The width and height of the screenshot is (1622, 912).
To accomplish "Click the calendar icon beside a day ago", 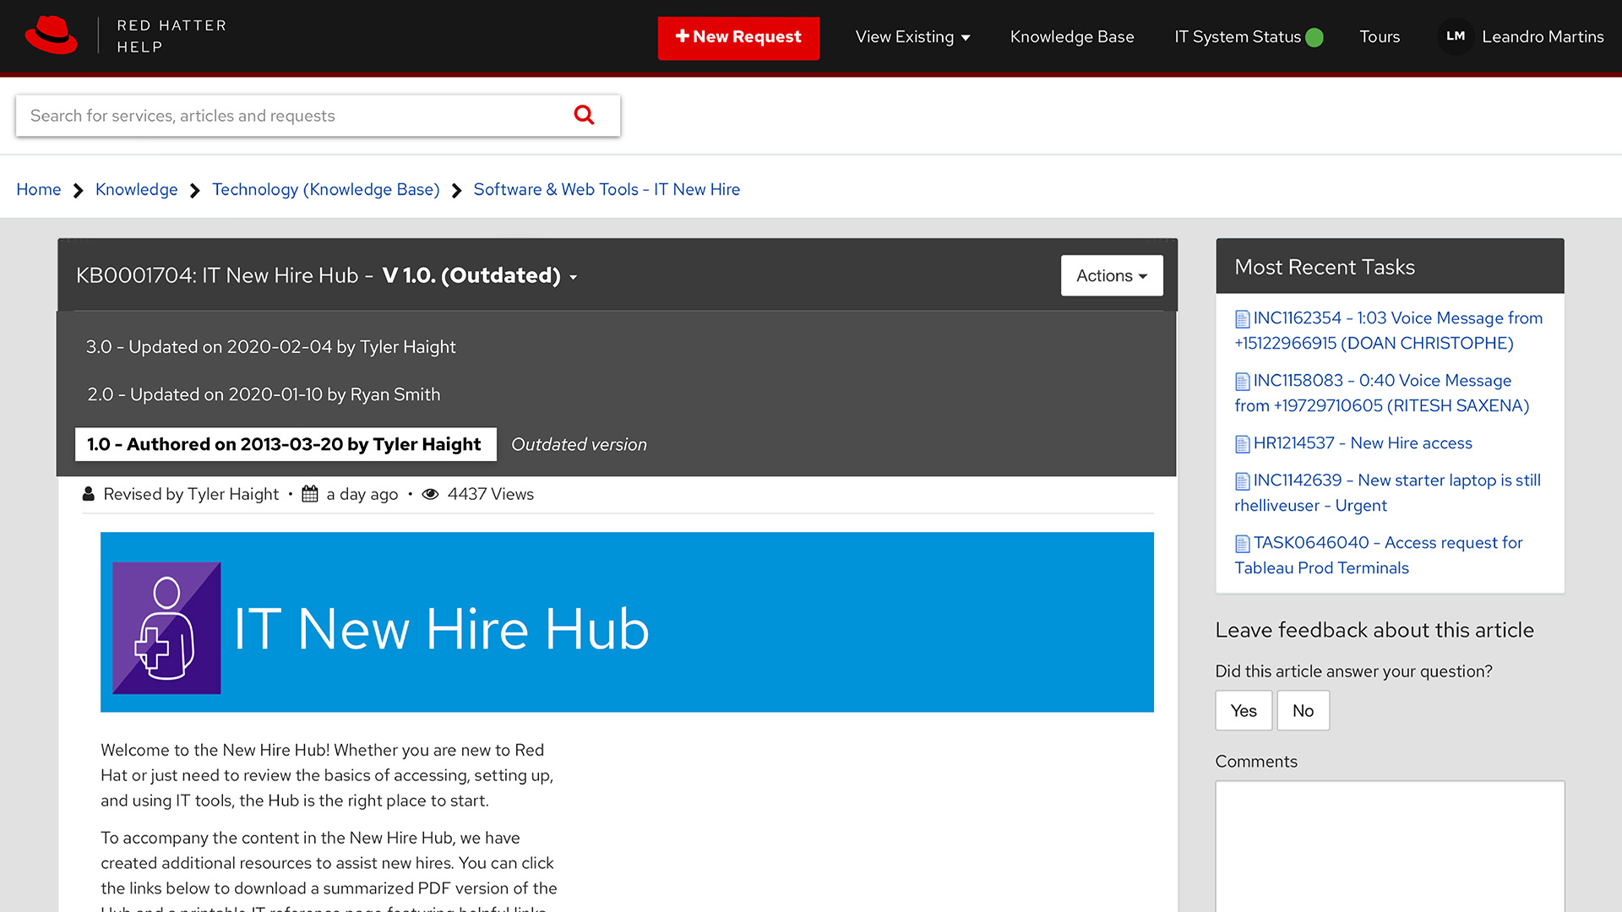I will coord(310,494).
